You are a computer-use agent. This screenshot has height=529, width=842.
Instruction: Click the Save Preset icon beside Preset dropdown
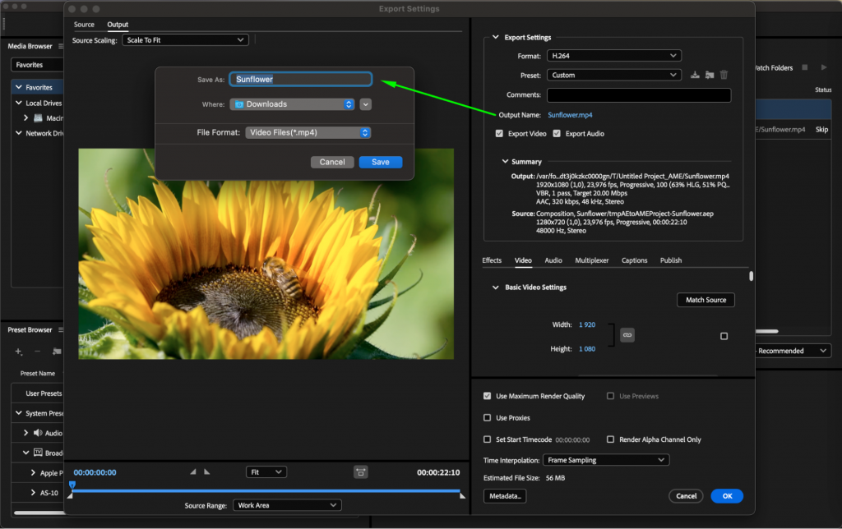click(695, 75)
